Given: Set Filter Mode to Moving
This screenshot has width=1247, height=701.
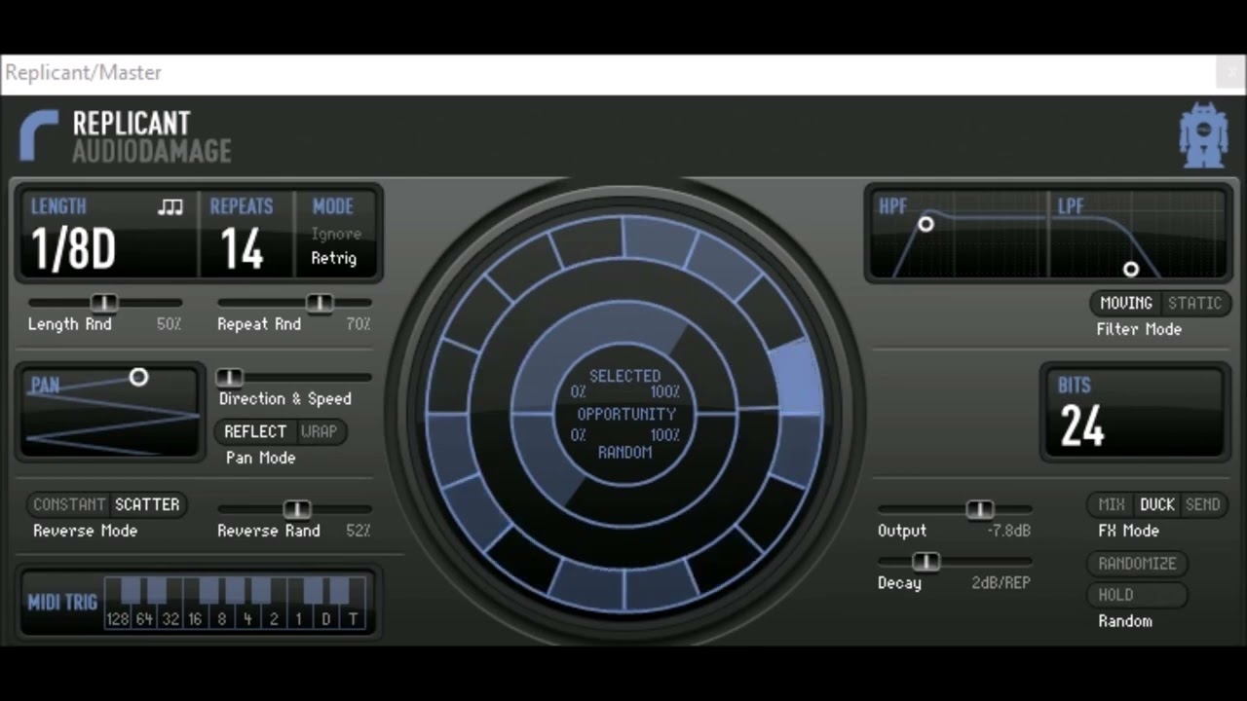Looking at the screenshot, I should (1126, 303).
